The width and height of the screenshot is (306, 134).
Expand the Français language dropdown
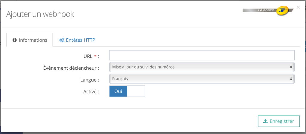click(202, 79)
